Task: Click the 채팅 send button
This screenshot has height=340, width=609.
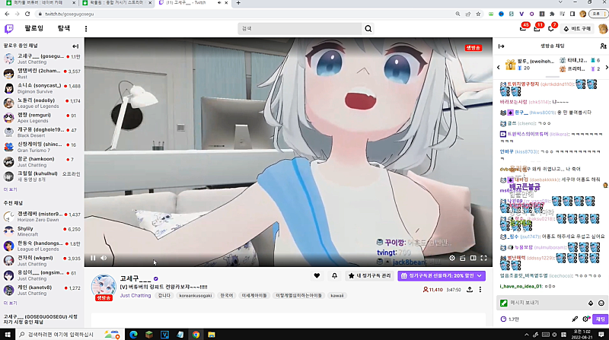Action: pyautogui.click(x=600, y=319)
